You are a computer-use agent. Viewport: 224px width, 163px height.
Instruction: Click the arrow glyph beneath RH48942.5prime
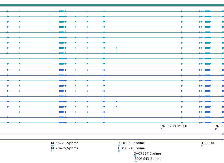click(x=119, y=146)
